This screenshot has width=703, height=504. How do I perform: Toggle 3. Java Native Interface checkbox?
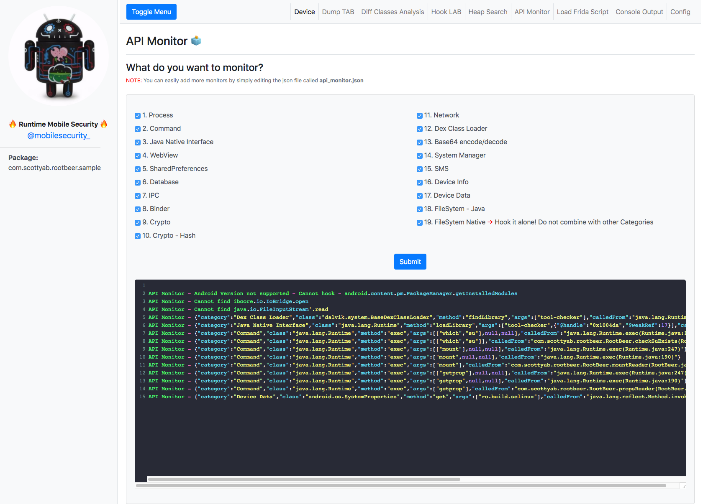click(x=137, y=143)
